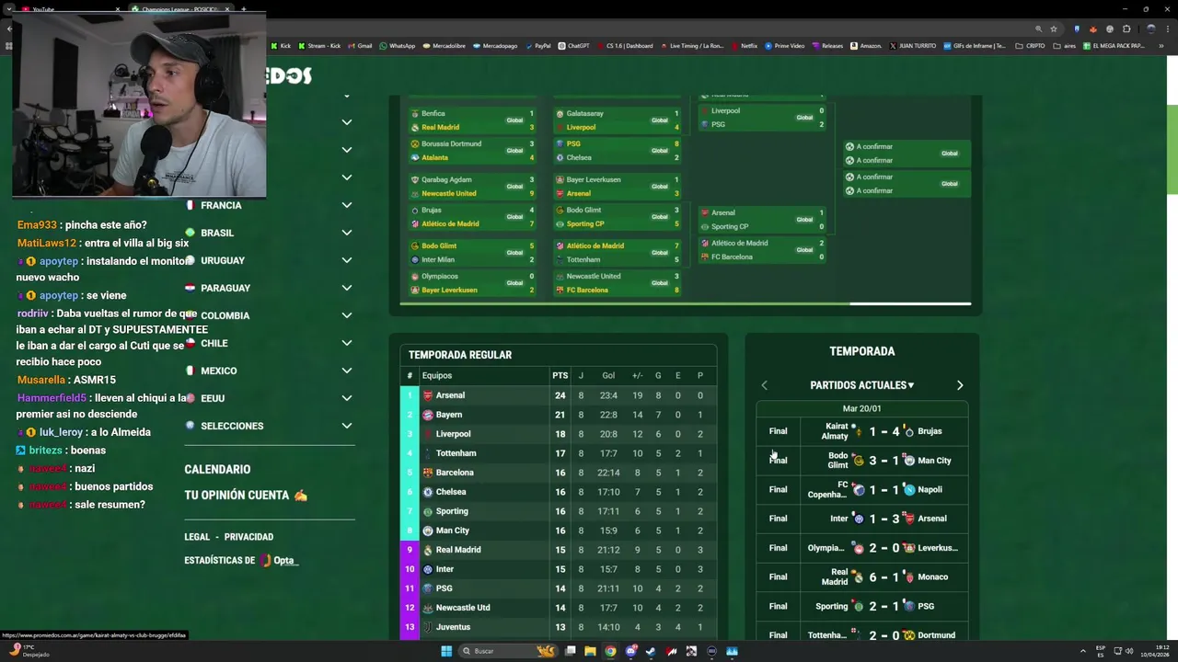Open the WhatsApp bookmark

pyautogui.click(x=398, y=45)
